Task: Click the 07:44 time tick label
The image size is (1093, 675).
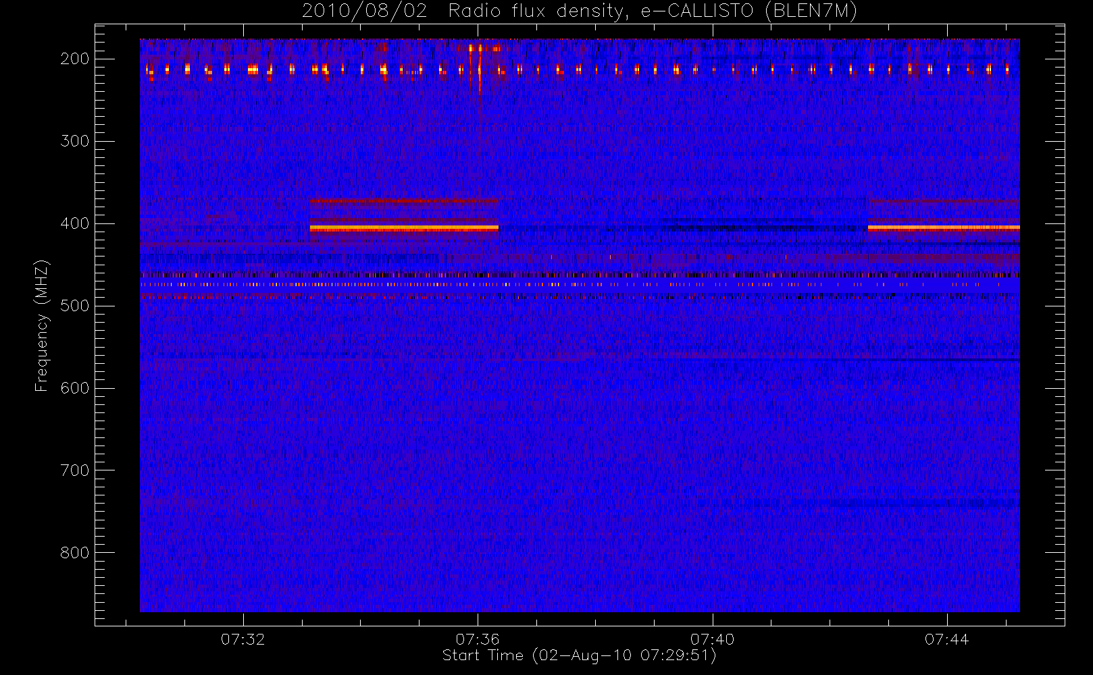Action: point(946,639)
